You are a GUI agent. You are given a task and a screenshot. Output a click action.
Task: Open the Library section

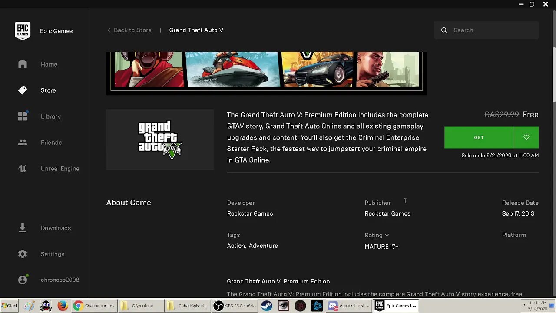click(51, 117)
